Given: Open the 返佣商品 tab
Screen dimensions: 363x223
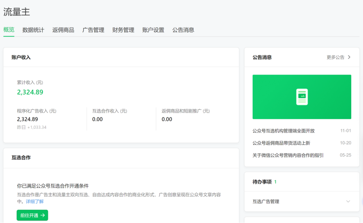Looking at the screenshot, I should pos(63,30).
